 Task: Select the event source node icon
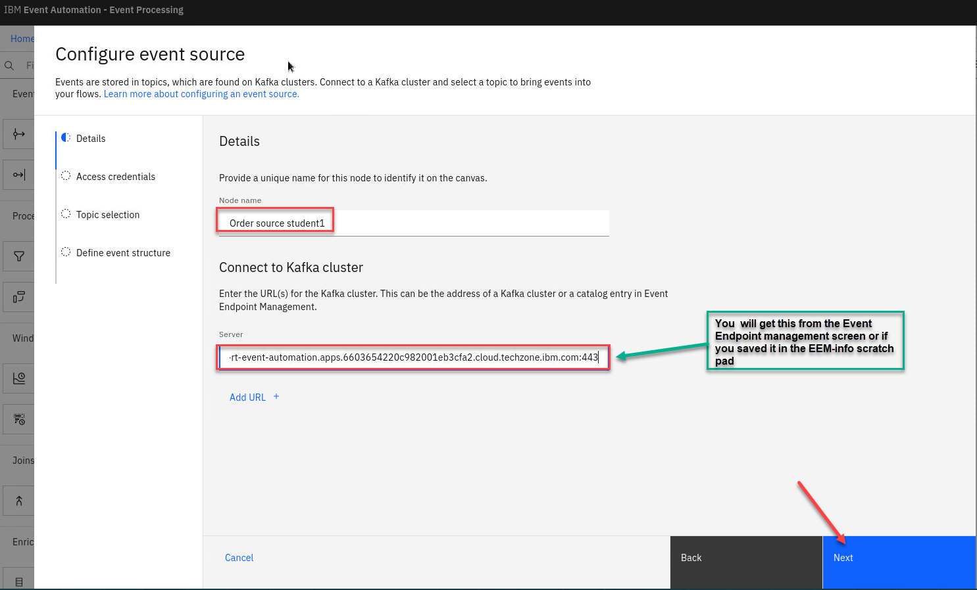coord(18,134)
